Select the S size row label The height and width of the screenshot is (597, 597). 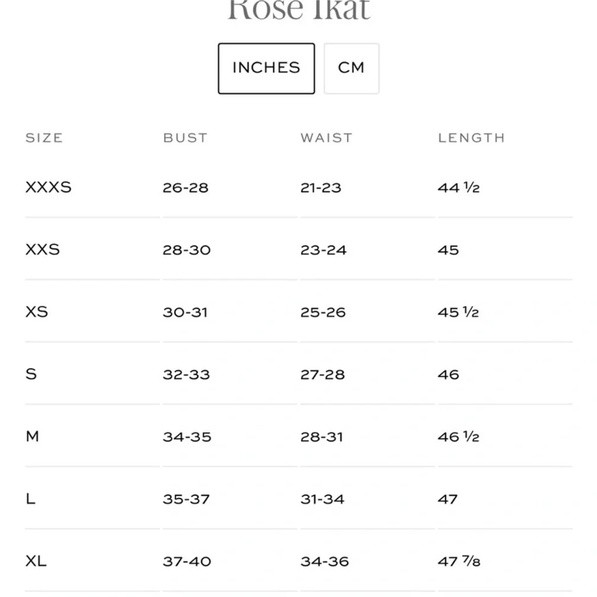31,374
